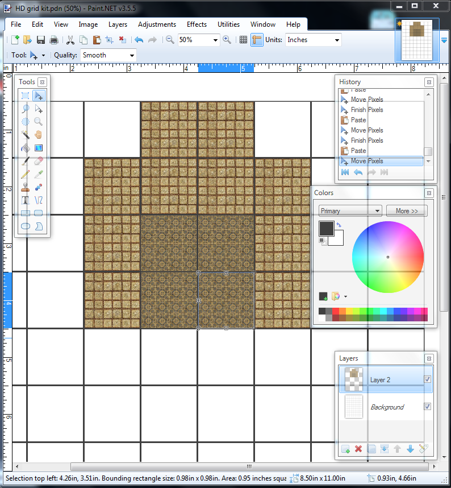Swap primary and secondary colors
This screenshot has width=451, height=488.
pyautogui.click(x=339, y=225)
